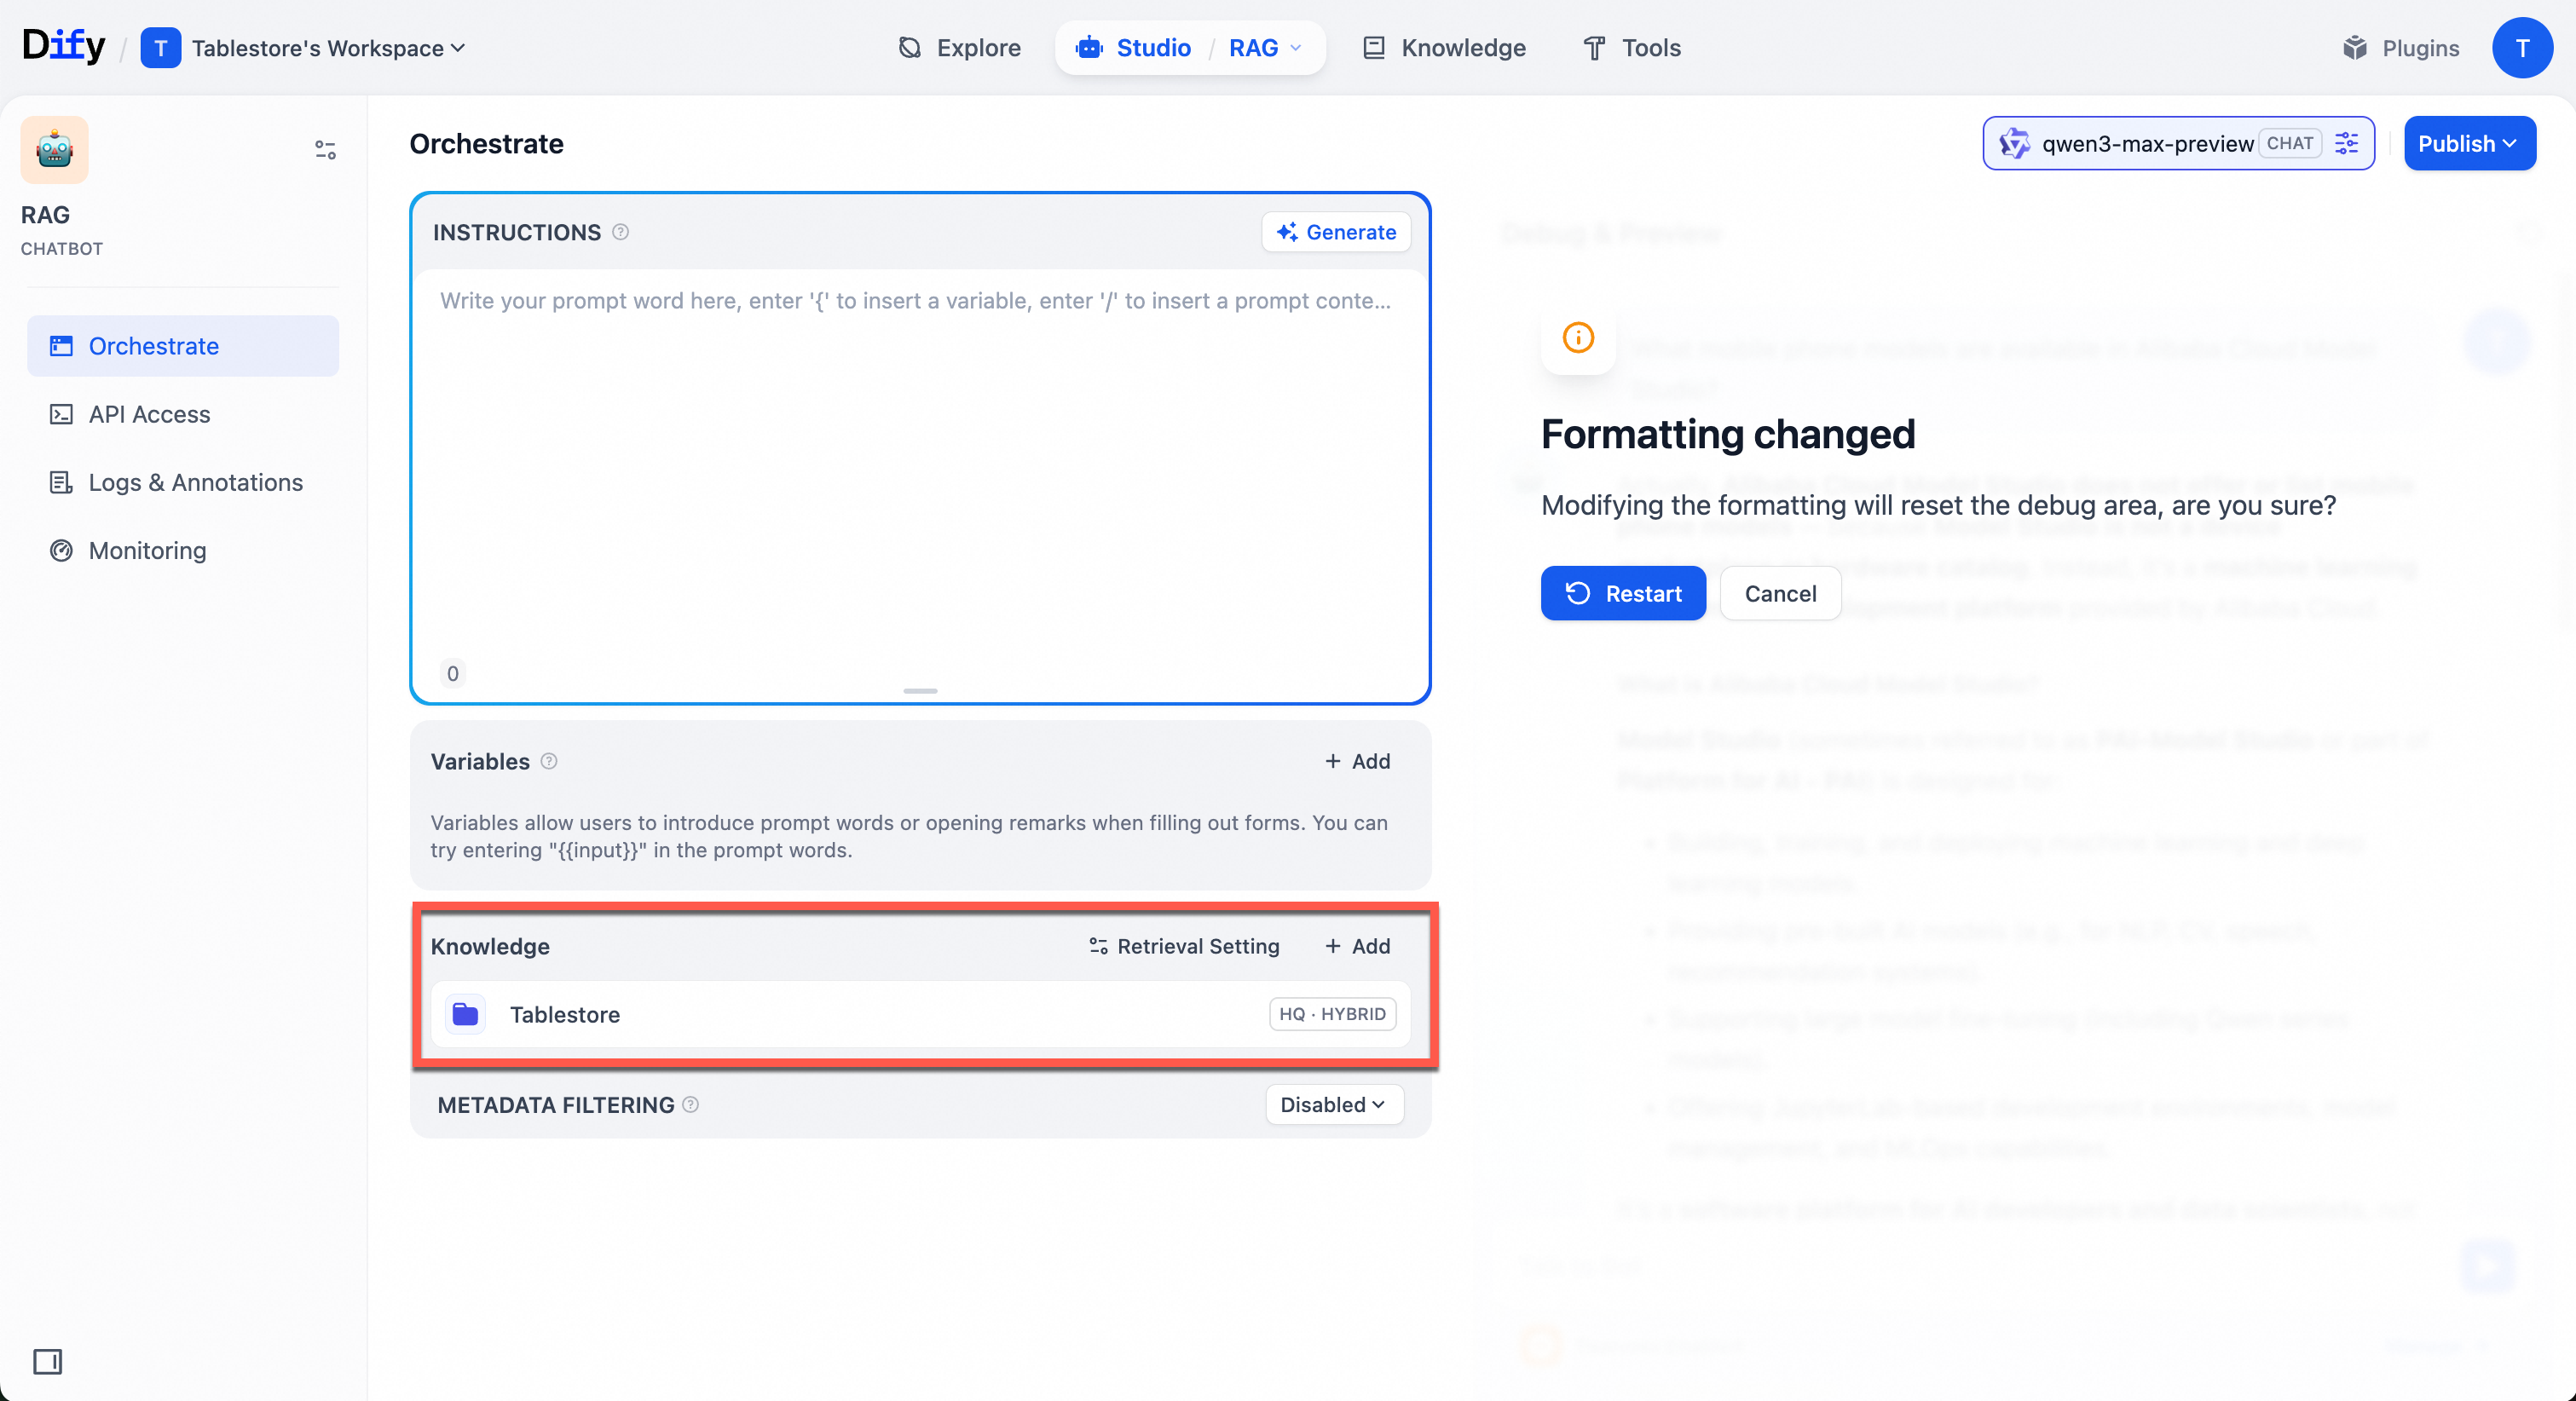Go to API Access in sidebar
This screenshot has height=1401, width=2576.
click(x=149, y=414)
